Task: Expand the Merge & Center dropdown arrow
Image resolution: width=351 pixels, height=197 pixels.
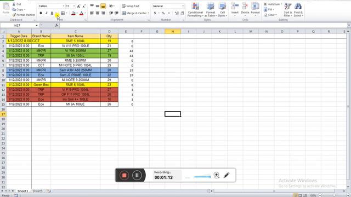Action: 149,13
